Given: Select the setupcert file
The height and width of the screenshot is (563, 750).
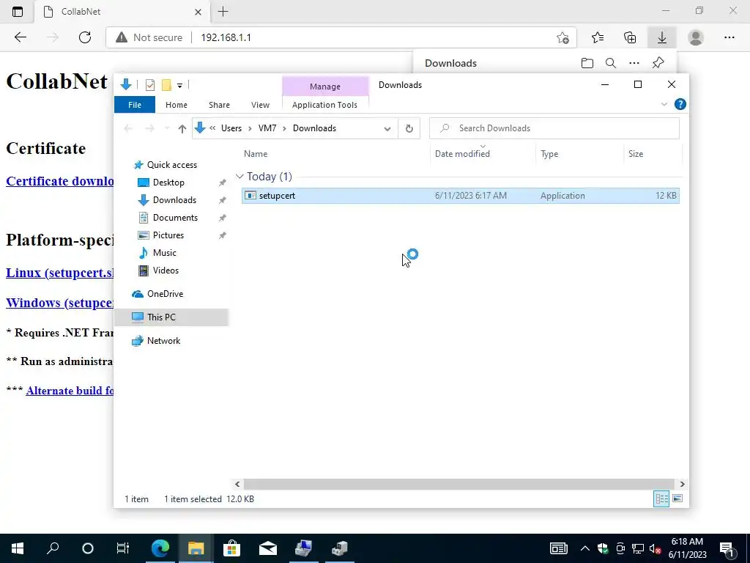Looking at the screenshot, I should point(460,195).
